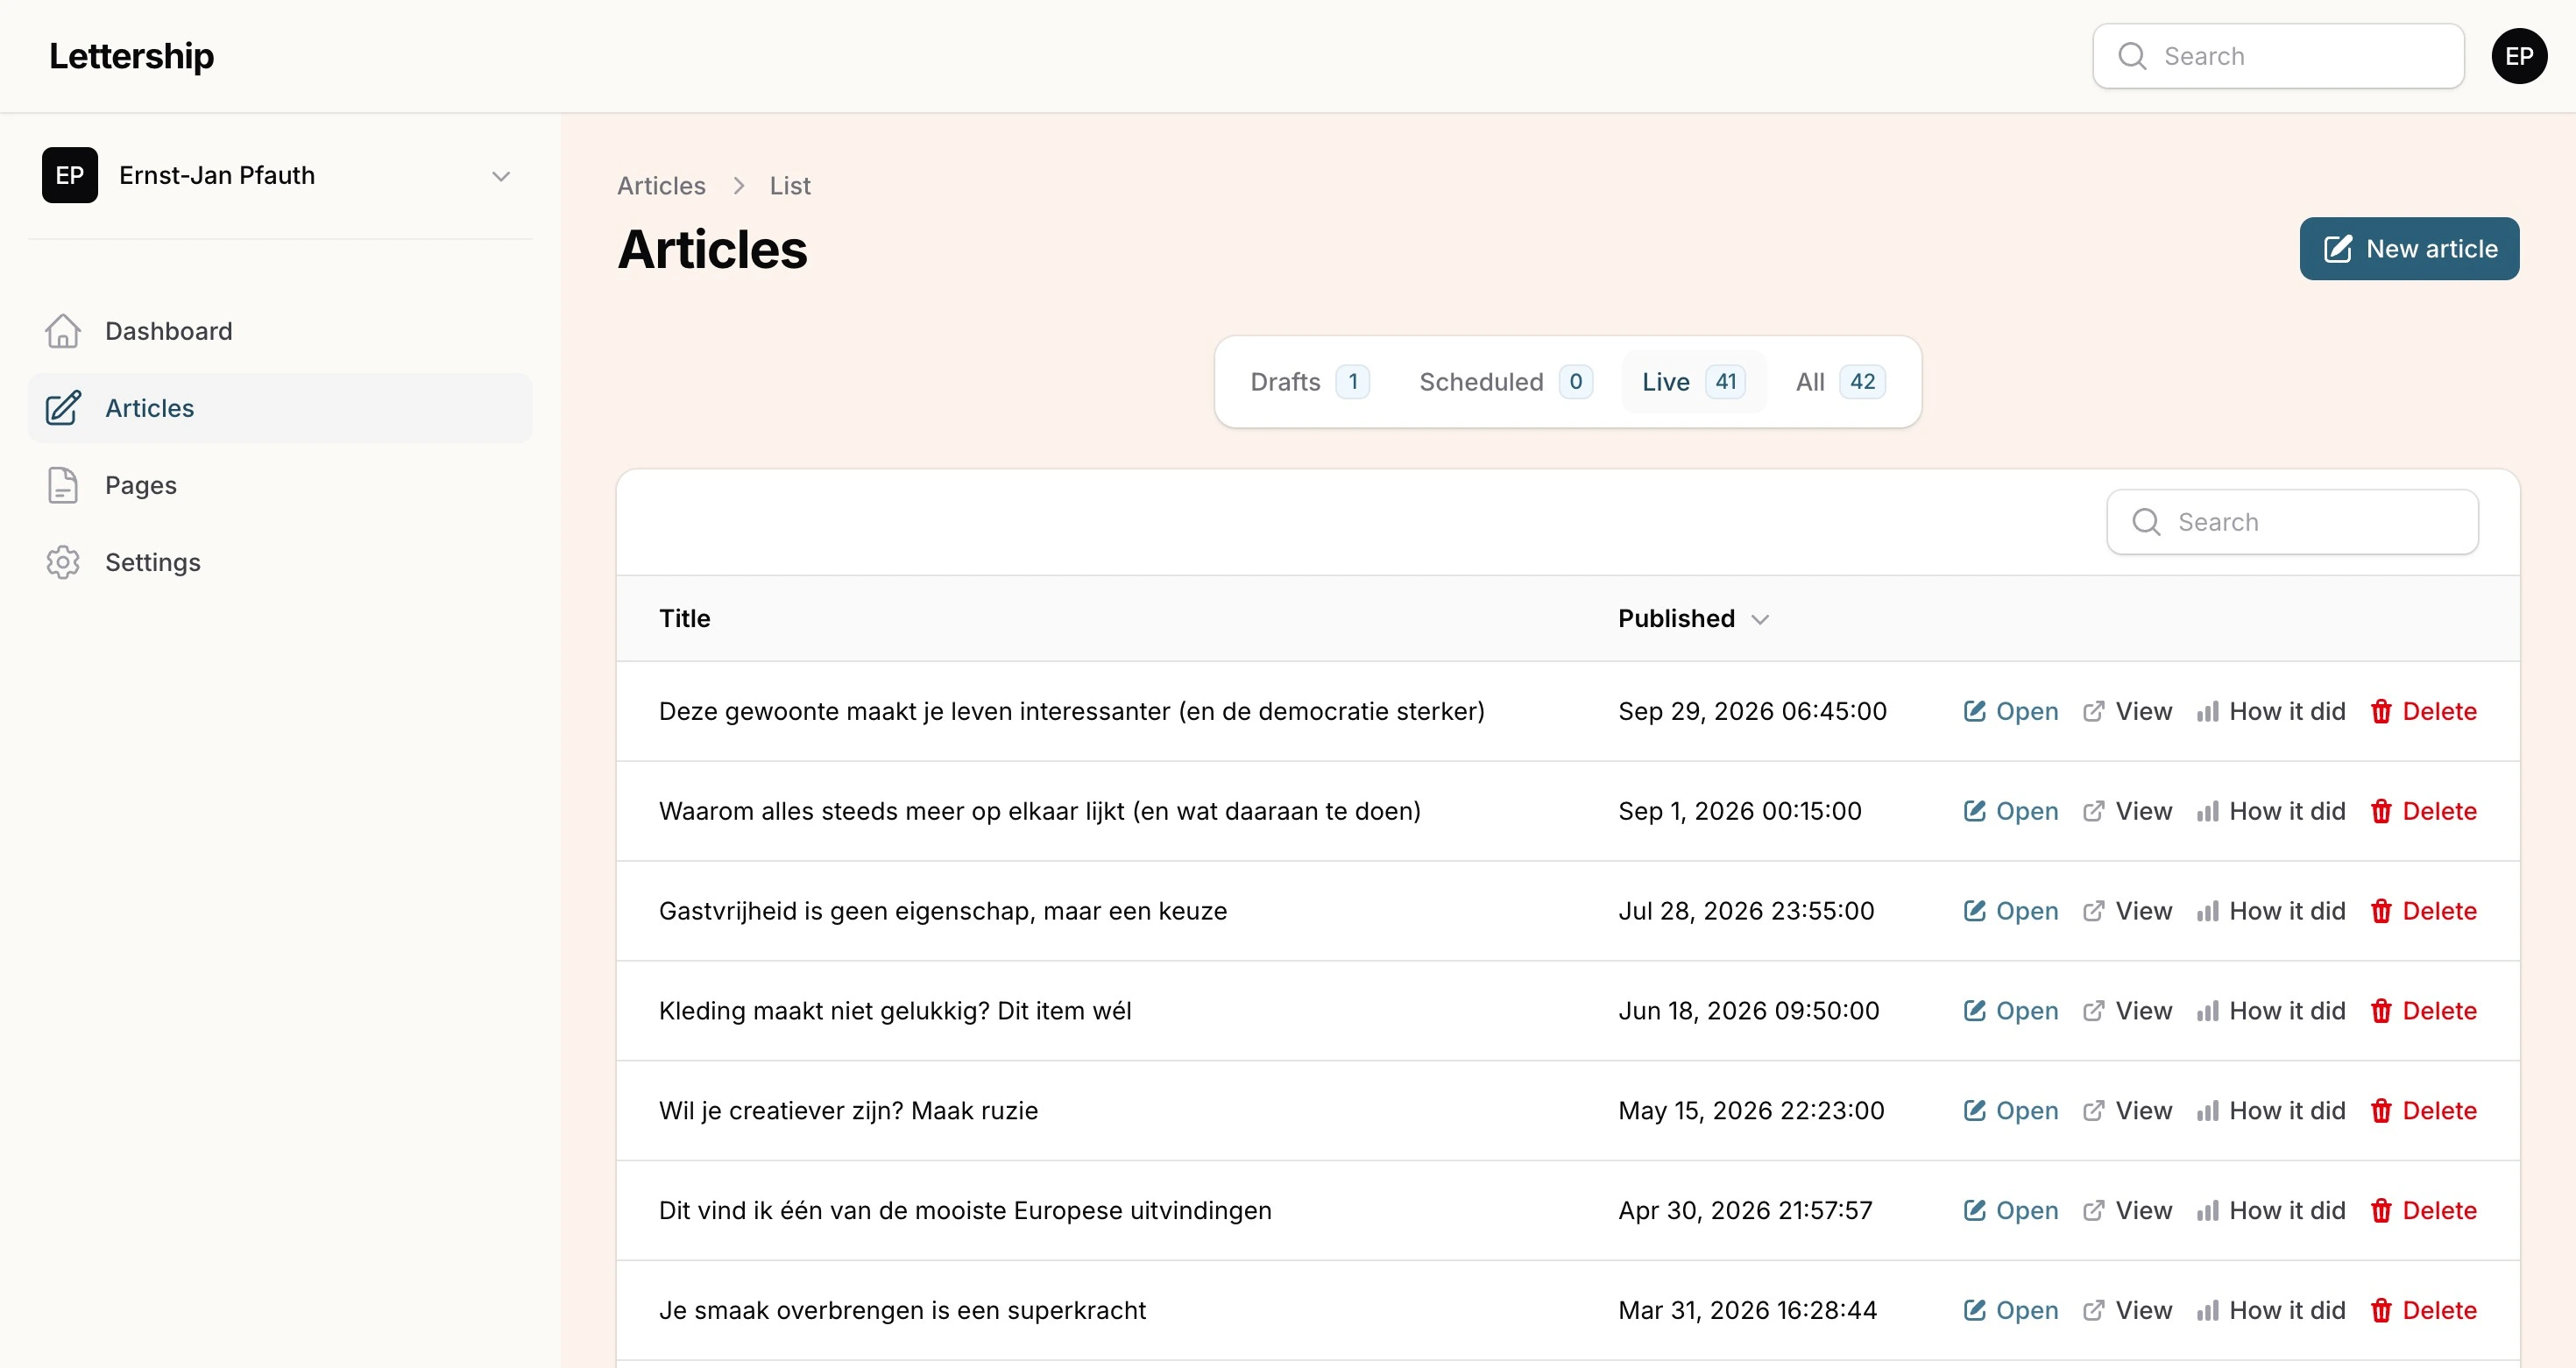Viewport: 2576px width, 1368px height.
Task: Click the external link icon for 'Je smaak overbrengen is een superkracht'
Action: coord(2093,1310)
